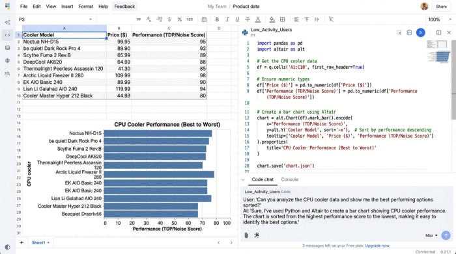Open the Sheet1 tab options dropdown
This screenshot has width=456, height=254.
point(48,243)
